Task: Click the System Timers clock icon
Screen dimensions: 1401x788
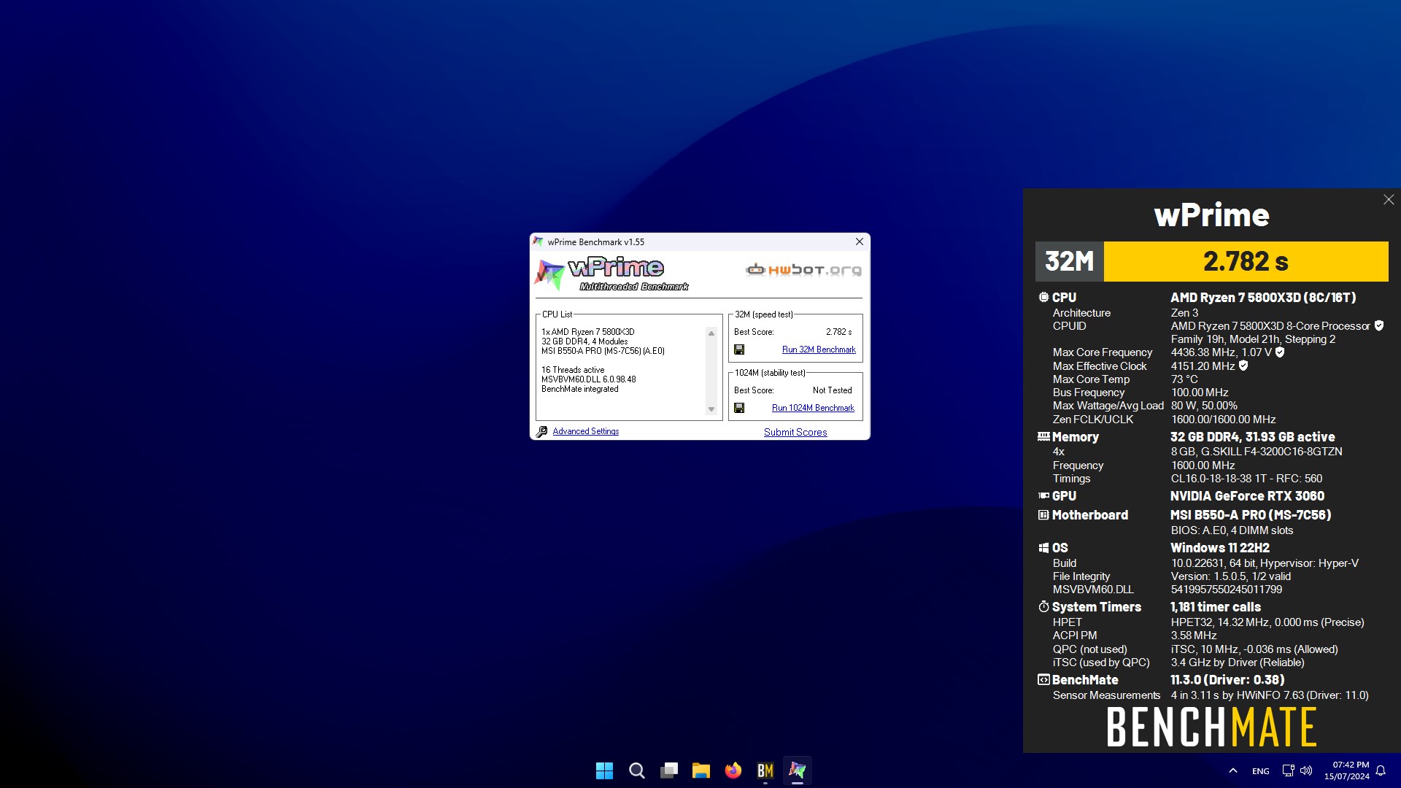Action: 1043,607
